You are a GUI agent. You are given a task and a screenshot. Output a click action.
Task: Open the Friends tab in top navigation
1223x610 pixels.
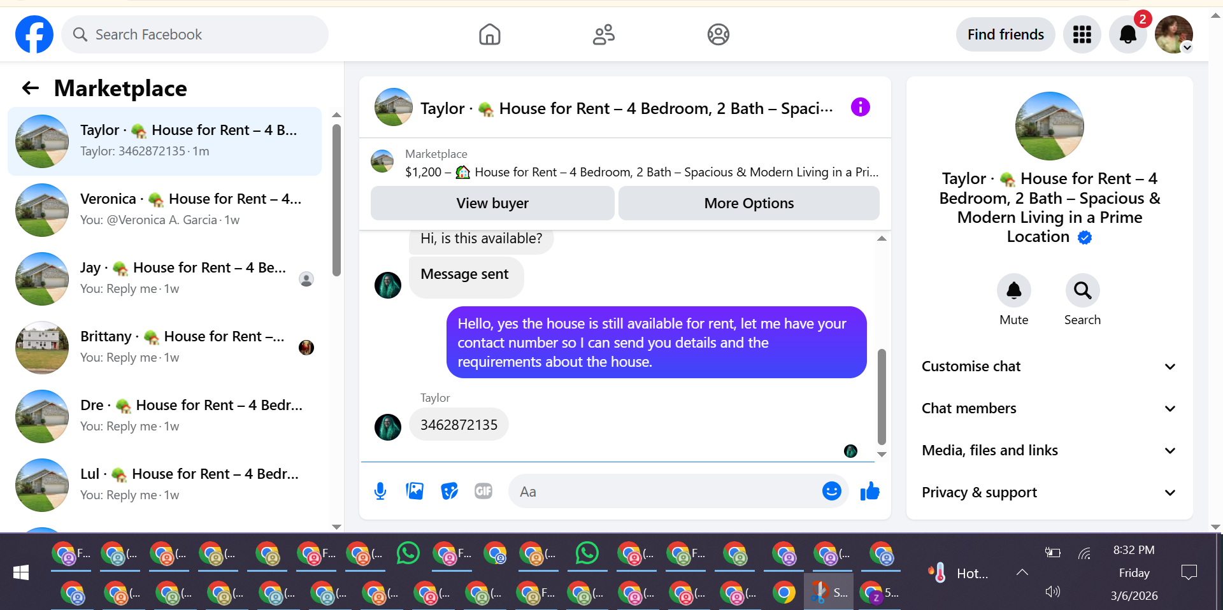[604, 34]
